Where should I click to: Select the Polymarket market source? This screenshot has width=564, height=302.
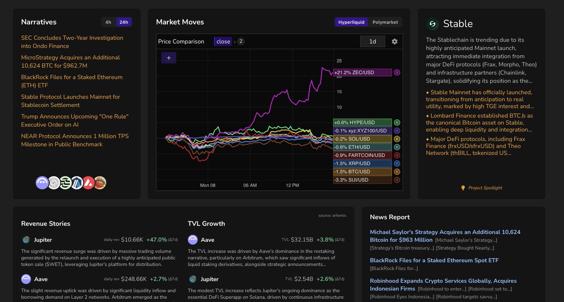[385, 22]
